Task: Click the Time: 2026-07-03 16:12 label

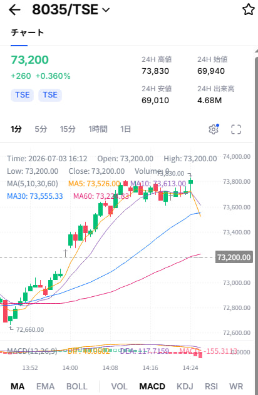Action: point(47,159)
